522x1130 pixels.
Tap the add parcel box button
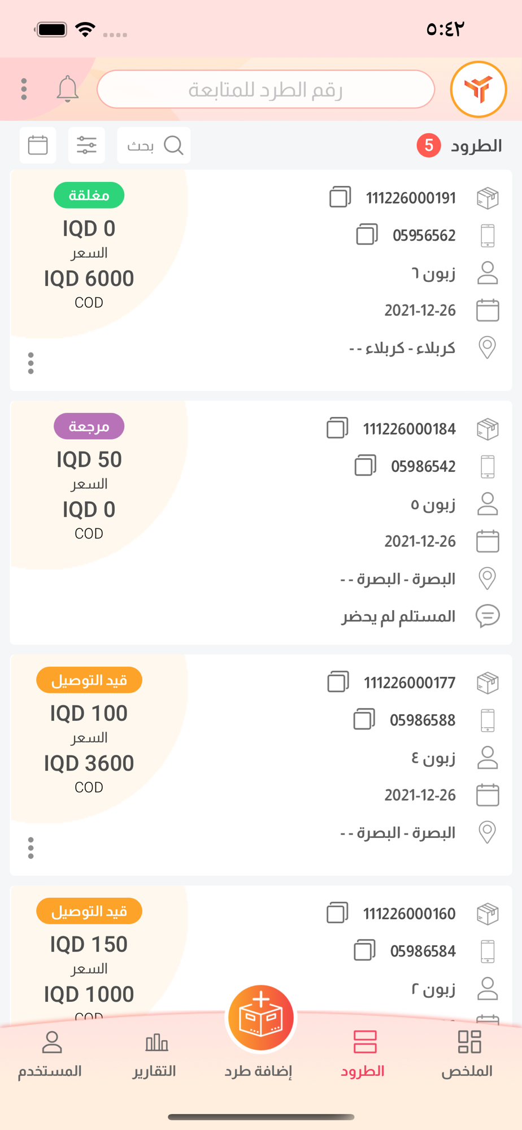(261, 1018)
